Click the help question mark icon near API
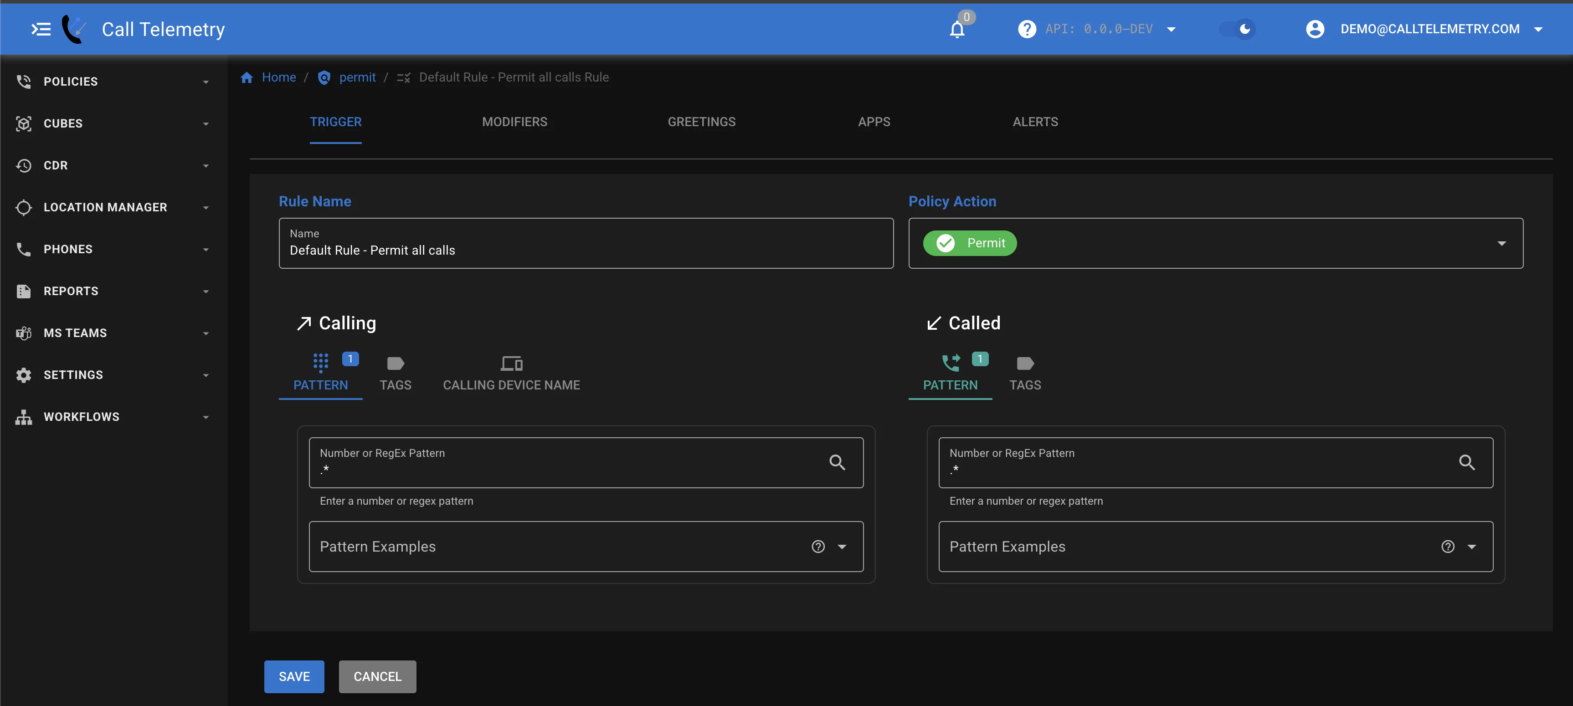The height and width of the screenshot is (706, 1573). click(1027, 29)
